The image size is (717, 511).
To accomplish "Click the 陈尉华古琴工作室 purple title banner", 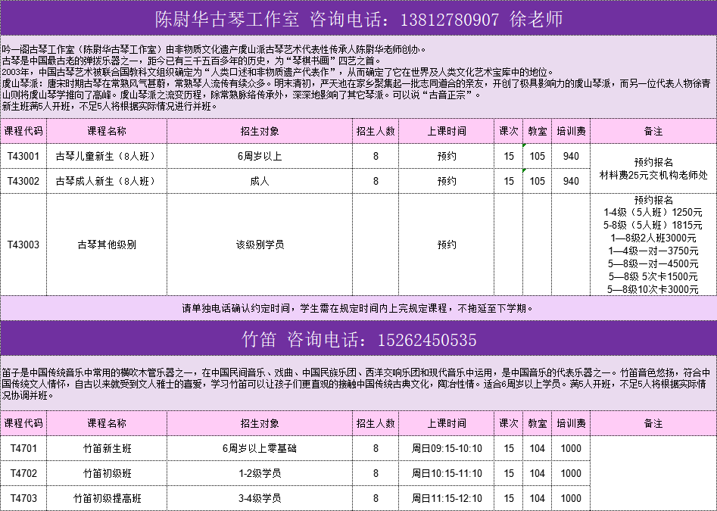I will click(358, 18).
